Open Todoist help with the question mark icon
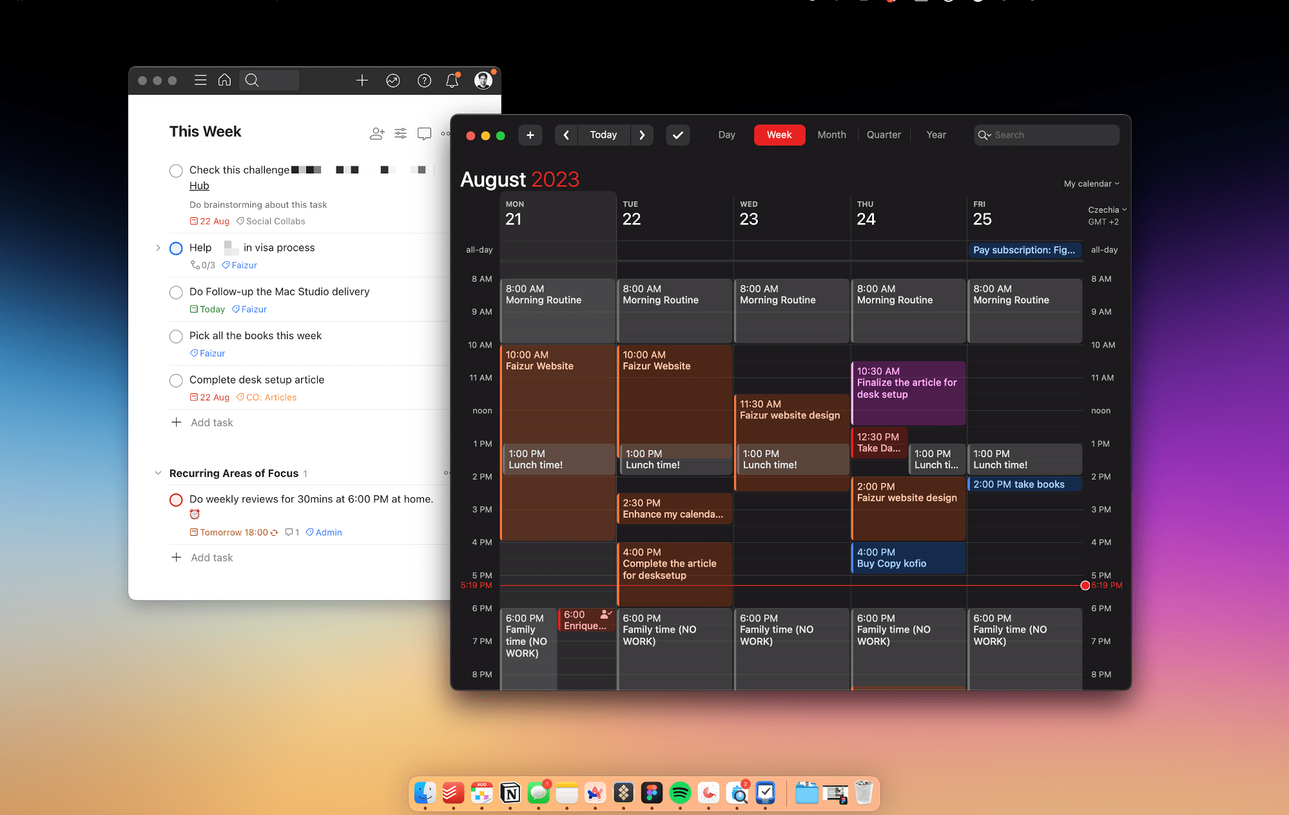Image resolution: width=1289 pixels, height=815 pixels. [x=424, y=80]
